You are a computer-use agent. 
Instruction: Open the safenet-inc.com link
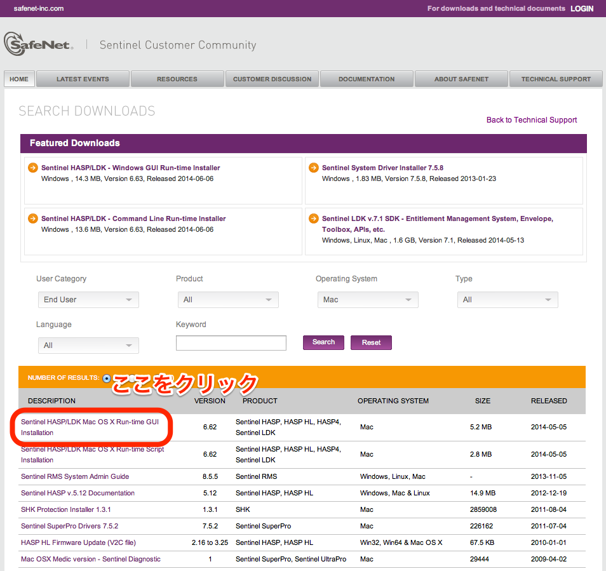coord(39,8)
